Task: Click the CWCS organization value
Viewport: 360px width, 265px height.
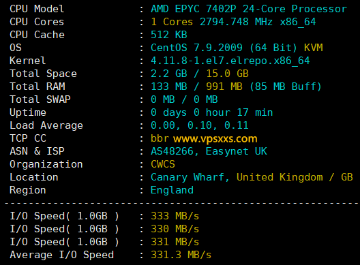Action: tap(163, 164)
